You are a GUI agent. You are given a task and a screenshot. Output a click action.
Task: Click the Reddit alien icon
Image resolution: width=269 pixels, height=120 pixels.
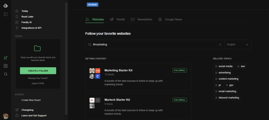[x=112, y=19]
